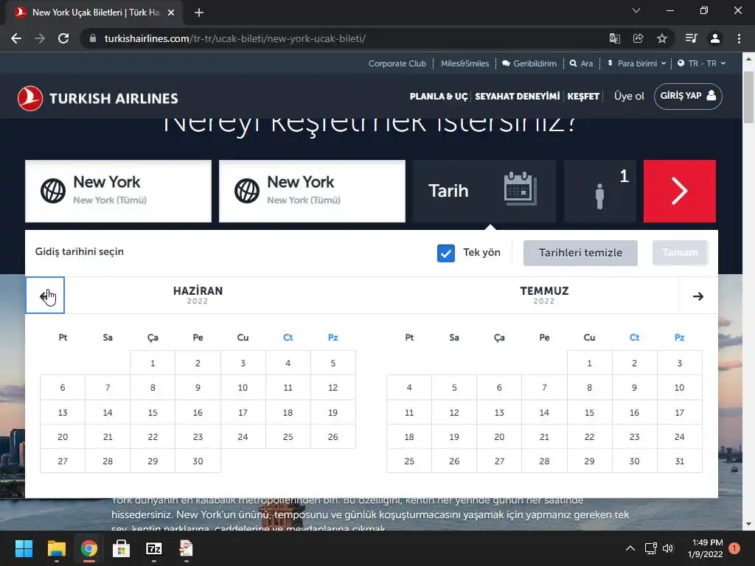Select 14 Temmuz in calendar
Screen dimensions: 755x566
(x=544, y=413)
